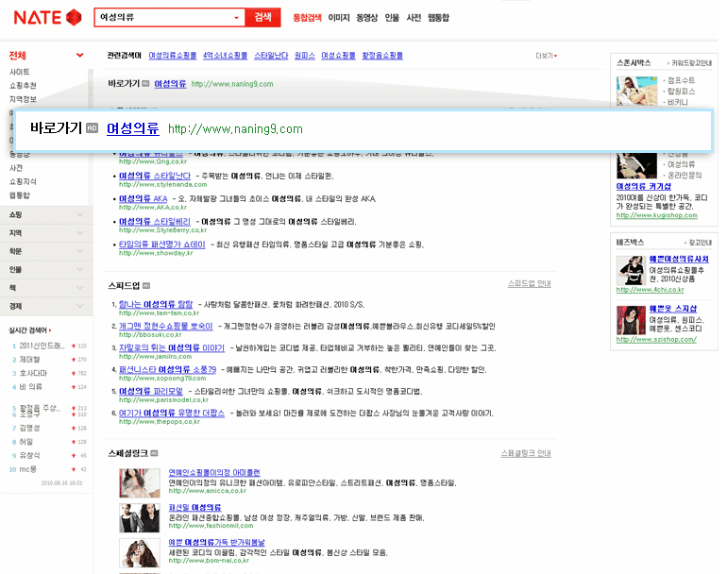Click 점프수트 in the sponsor box
Screen dimensions: 727x574
[681, 80]
